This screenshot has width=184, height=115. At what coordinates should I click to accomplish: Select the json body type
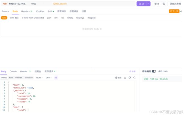click(x=49, y=18)
